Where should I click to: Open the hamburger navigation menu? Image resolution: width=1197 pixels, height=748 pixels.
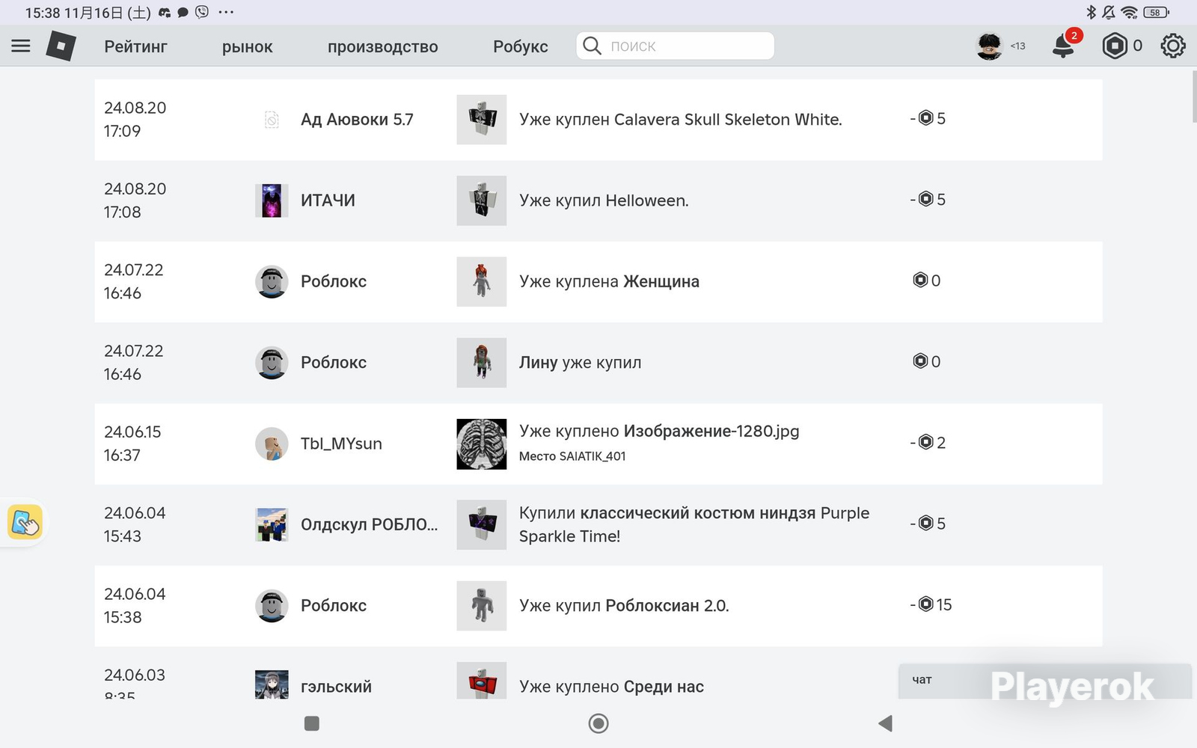point(21,46)
